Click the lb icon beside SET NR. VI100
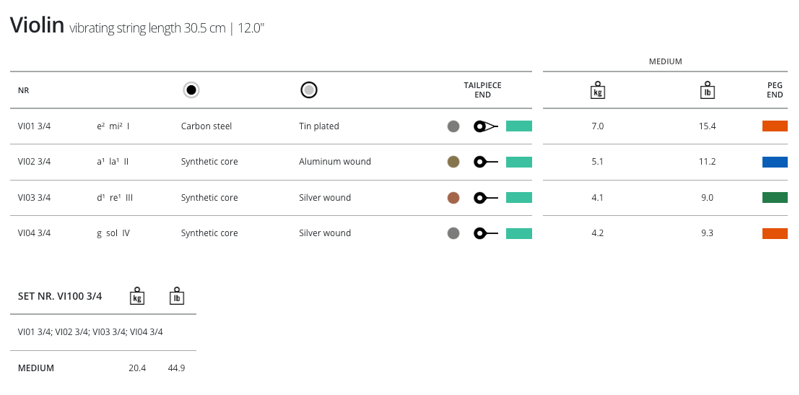 [x=176, y=296]
